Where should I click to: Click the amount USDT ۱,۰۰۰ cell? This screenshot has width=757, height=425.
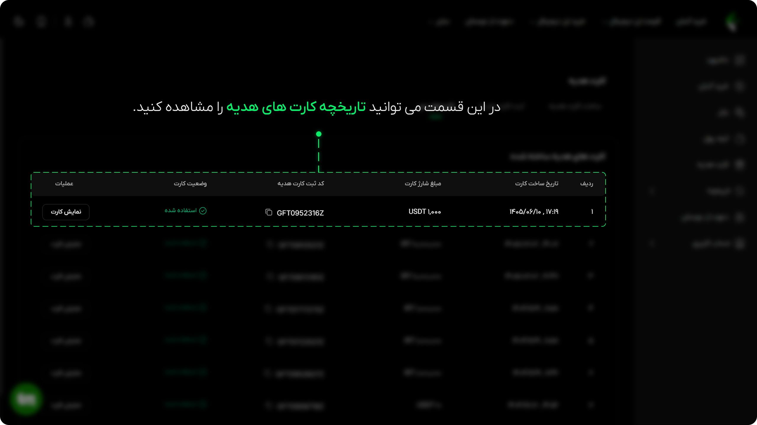[425, 212]
